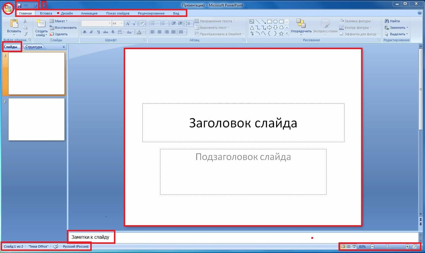Viewport: 425px width, 253px height.
Task: Click Удалить delete slide button
Action: (59, 34)
